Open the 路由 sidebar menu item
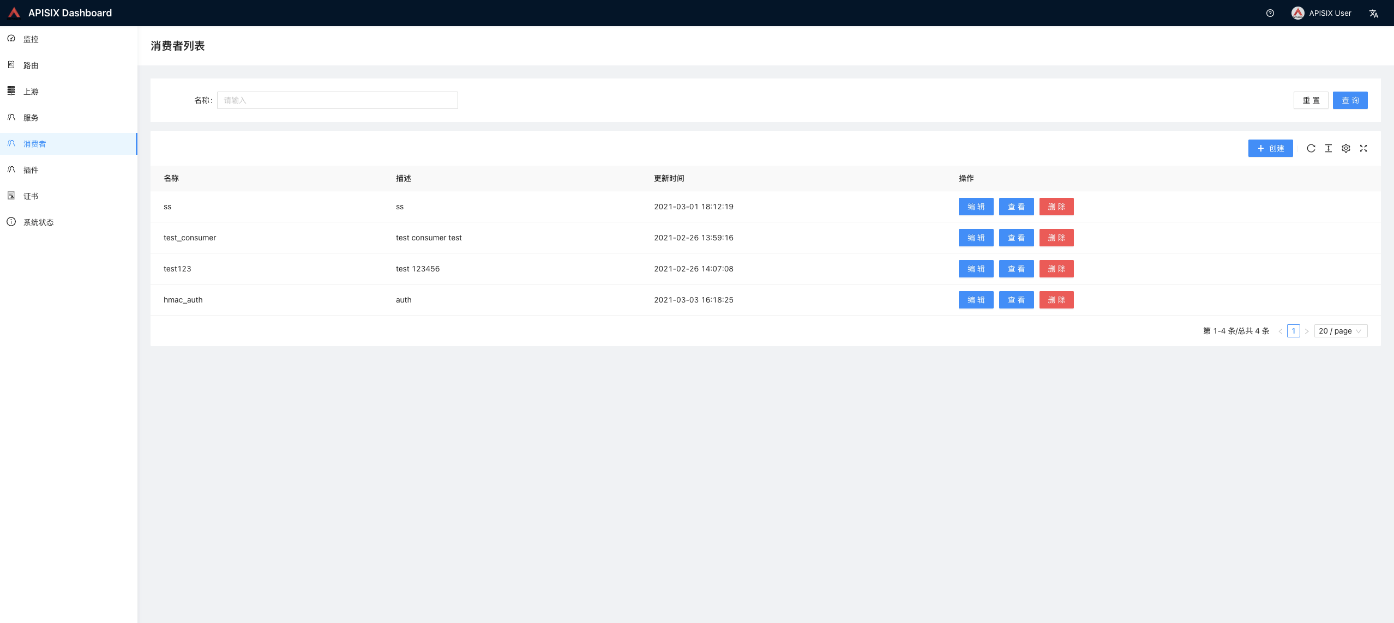The image size is (1394, 623). [31, 65]
